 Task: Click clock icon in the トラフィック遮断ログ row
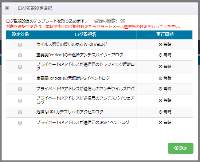160,66
